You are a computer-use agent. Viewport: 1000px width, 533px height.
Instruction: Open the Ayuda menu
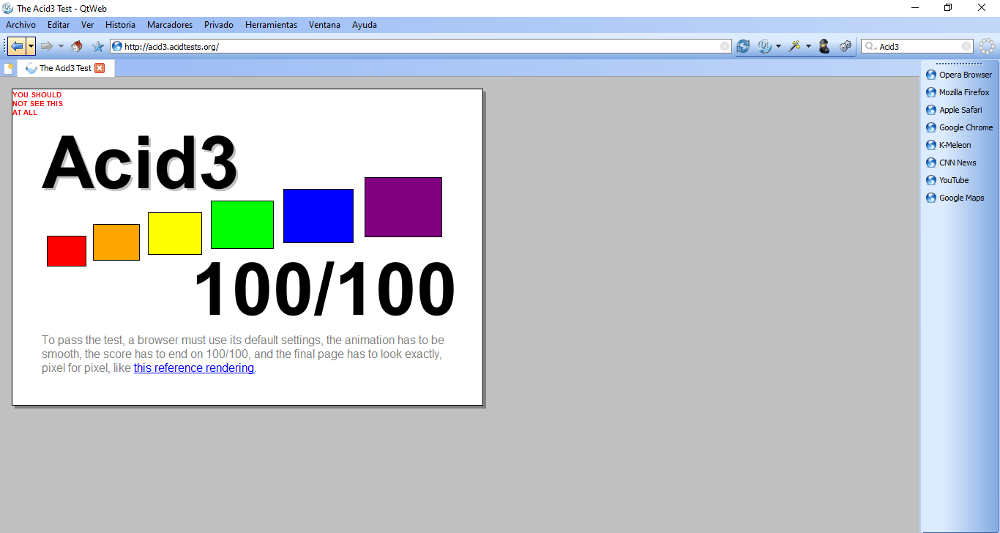365,25
